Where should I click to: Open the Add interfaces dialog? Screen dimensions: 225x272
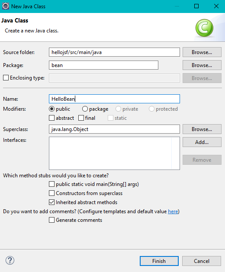coord(202,142)
